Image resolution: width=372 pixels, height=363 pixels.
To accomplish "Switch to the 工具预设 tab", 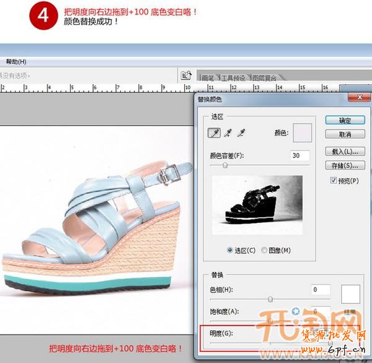I will 234,78.
